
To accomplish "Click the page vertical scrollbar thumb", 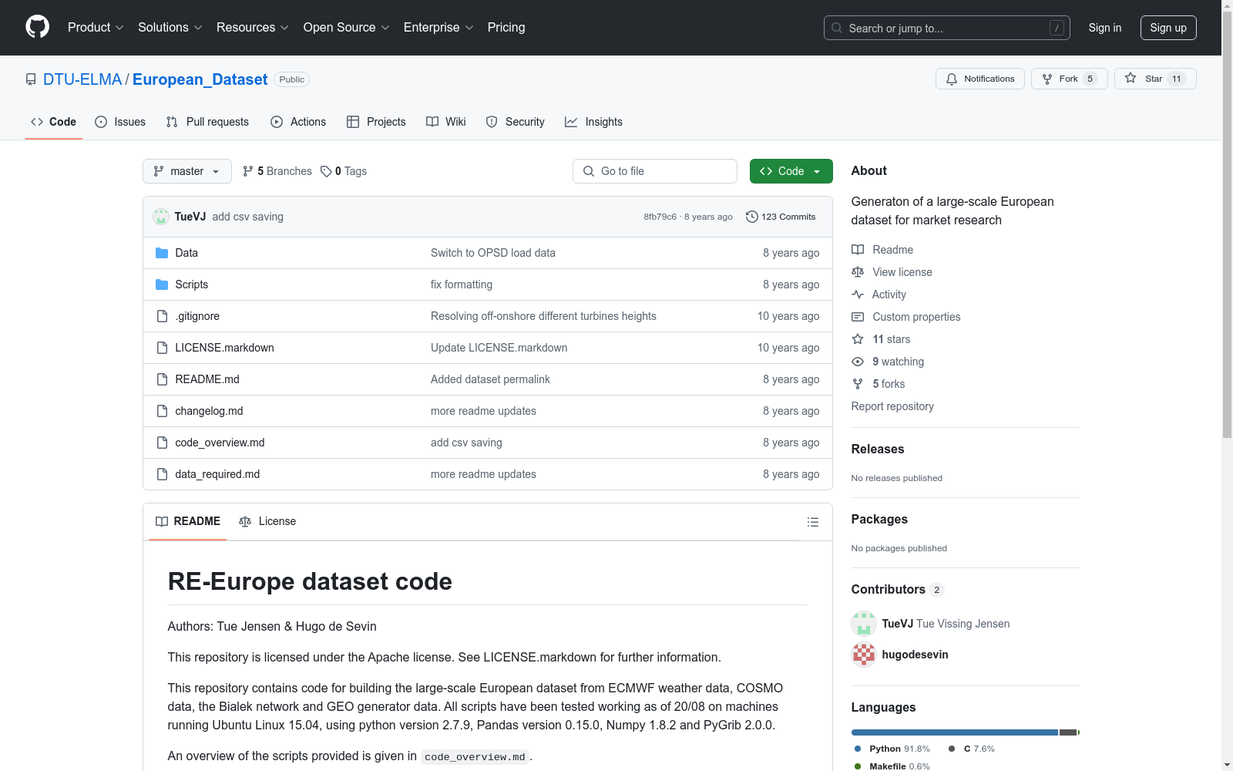I will [1227, 224].
